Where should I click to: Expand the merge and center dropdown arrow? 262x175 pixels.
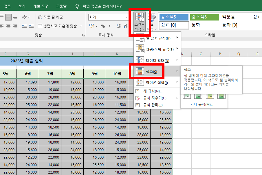tap(81, 26)
